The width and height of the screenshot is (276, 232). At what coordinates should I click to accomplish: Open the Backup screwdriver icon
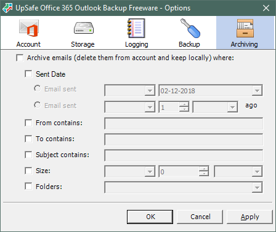pyautogui.click(x=190, y=28)
